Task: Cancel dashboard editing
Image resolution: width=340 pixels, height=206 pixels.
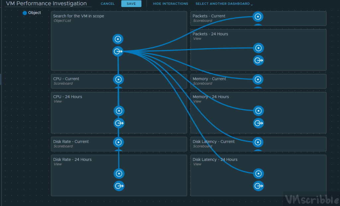Action: coord(108,4)
